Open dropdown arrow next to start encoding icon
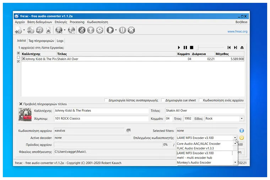 pyautogui.click(x=116, y=30)
